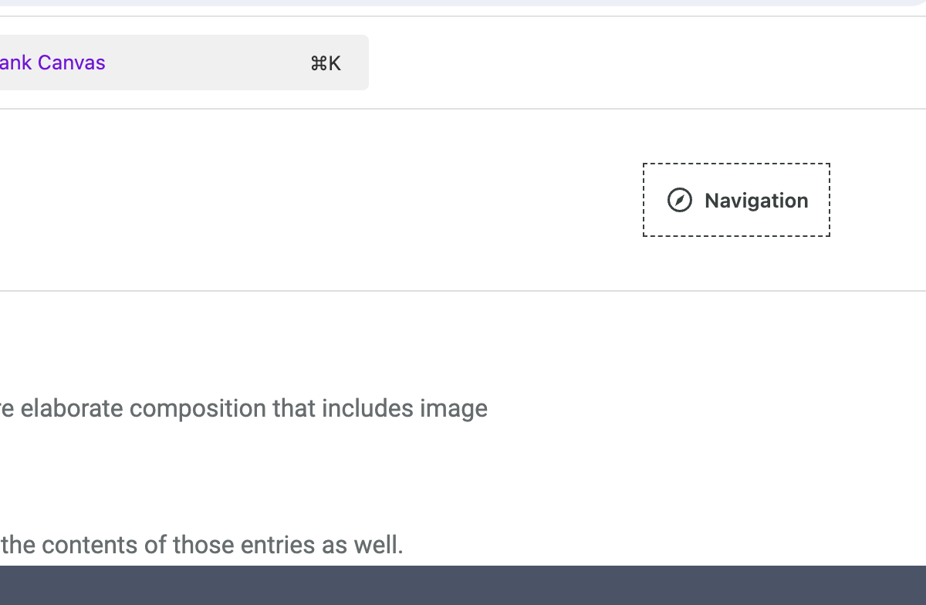Click the compass icon beside Navigation
926x605 pixels.
679,201
